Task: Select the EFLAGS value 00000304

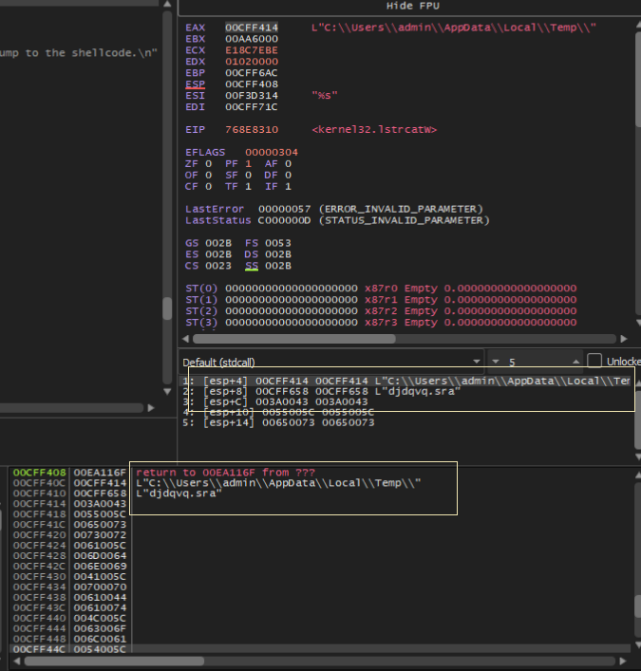Action: click(272, 153)
